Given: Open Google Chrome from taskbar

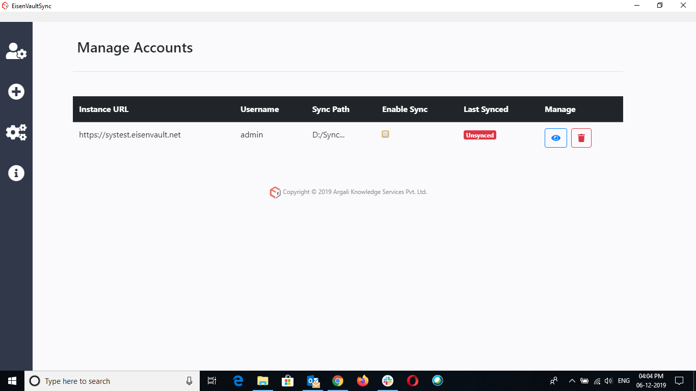Looking at the screenshot, I should point(337,381).
